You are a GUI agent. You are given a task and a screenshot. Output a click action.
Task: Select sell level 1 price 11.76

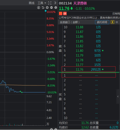pos(80,69)
